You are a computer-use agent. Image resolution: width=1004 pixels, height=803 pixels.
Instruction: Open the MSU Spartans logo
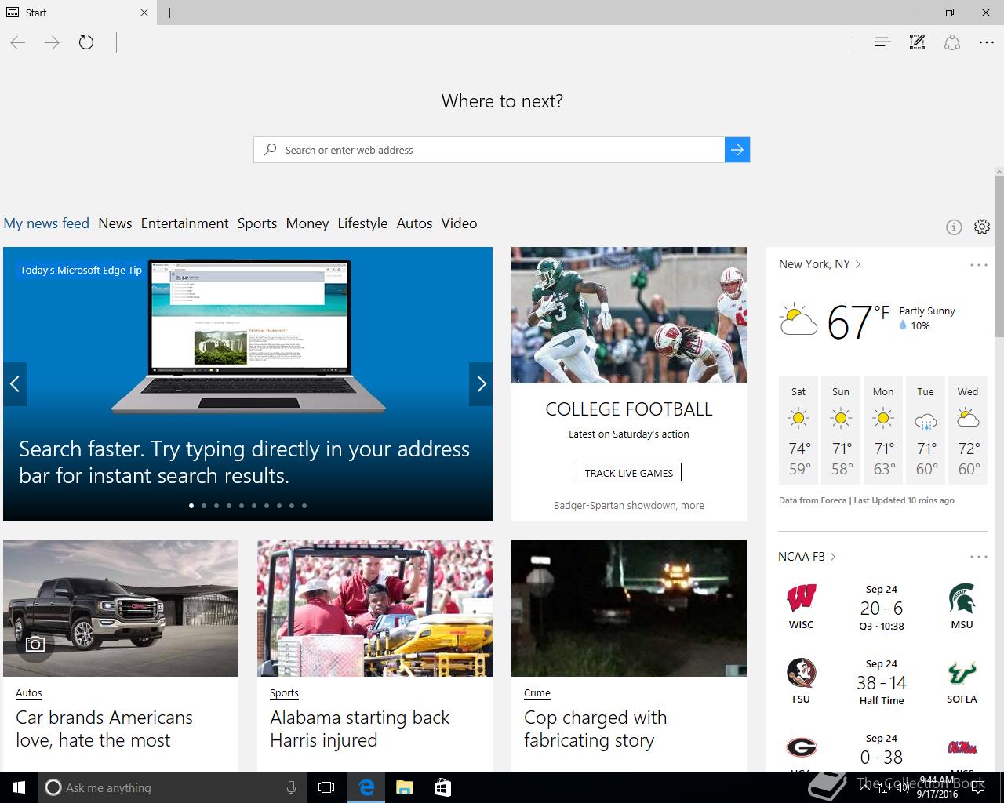[x=962, y=598]
